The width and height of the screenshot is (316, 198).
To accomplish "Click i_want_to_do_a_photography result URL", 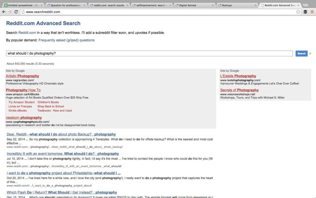I will click(49, 186).
